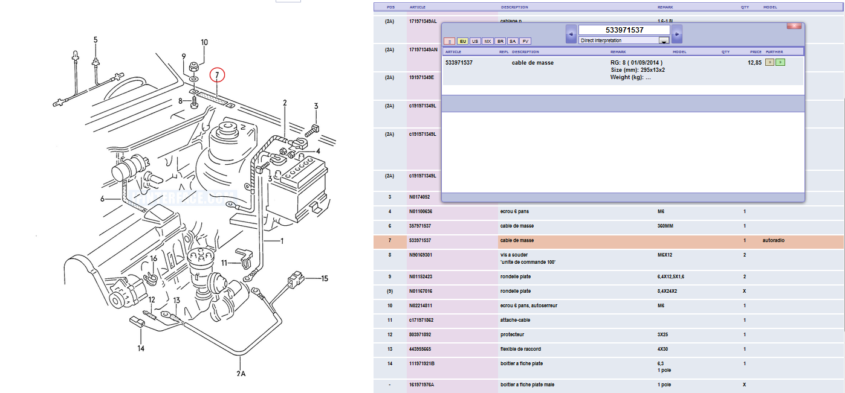Click the main QTY column header
The width and height of the screenshot is (845, 393).
(x=745, y=7)
